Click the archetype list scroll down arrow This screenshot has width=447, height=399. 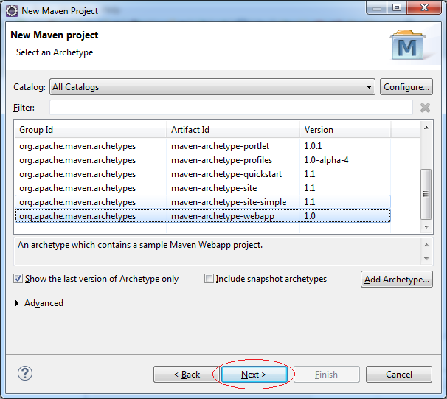426,227
